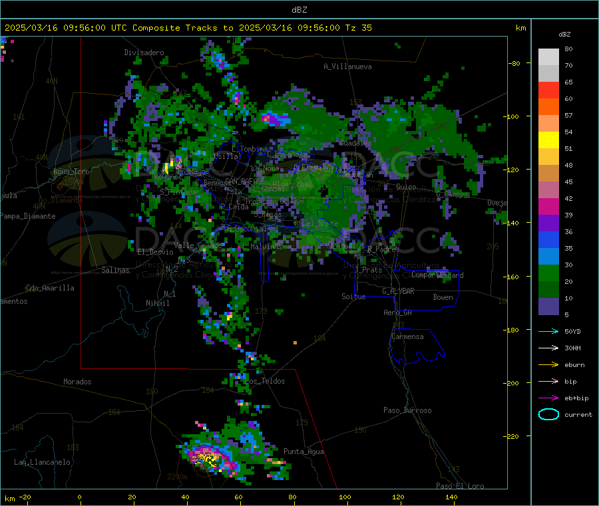Click the yellow storm core west of Punta_Agua
Image resolution: width=599 pixels, height=506 pixels.
coord(208,459)
